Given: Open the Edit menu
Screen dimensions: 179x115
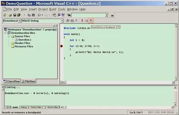Looking at the screenshot, I should 16,9.
